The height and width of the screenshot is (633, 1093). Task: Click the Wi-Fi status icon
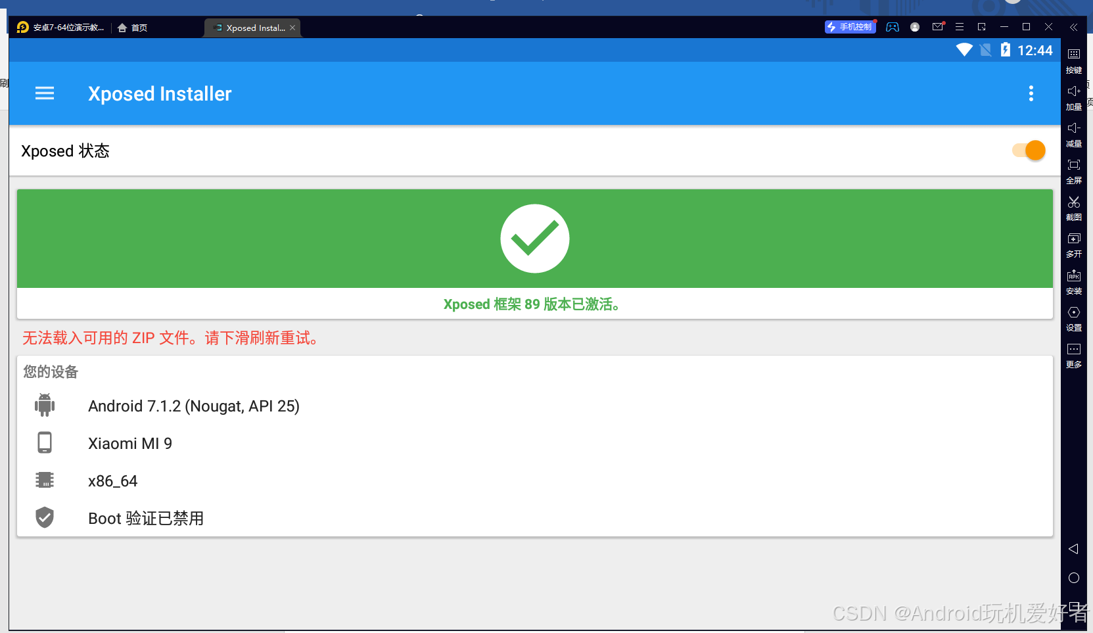[x=964, y=50]
